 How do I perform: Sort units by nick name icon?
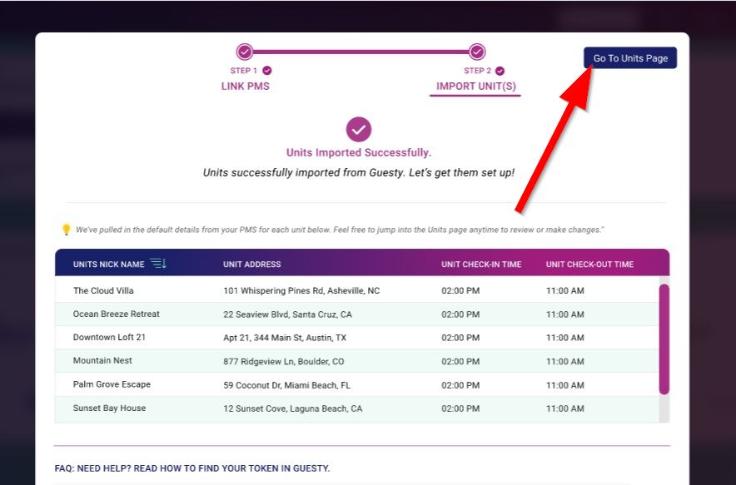click(x=158, y=264)
